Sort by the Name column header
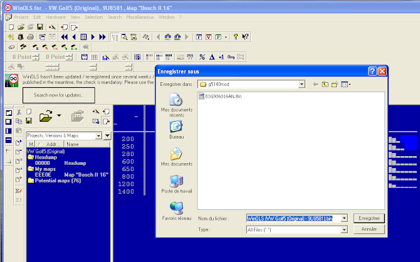Viewport: 420px width, 262px height. tap(87, 144)
